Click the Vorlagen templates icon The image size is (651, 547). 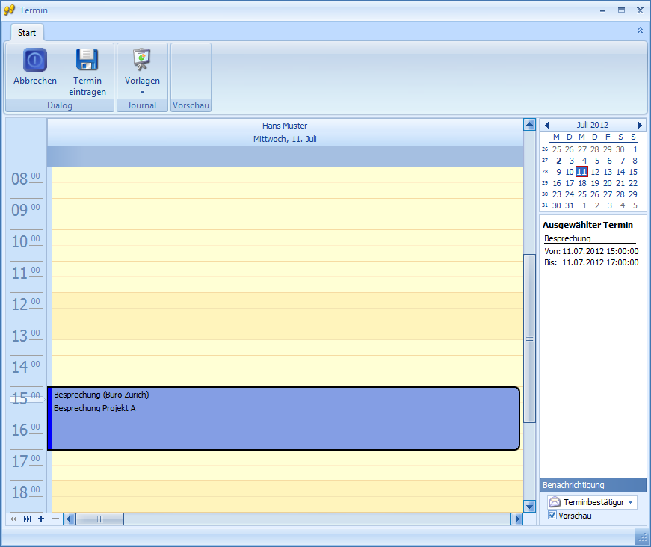coord(142,60)
